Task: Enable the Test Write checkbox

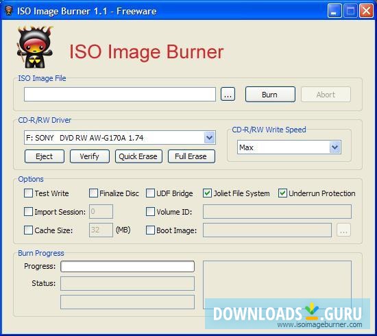Action: pos(28,193)
